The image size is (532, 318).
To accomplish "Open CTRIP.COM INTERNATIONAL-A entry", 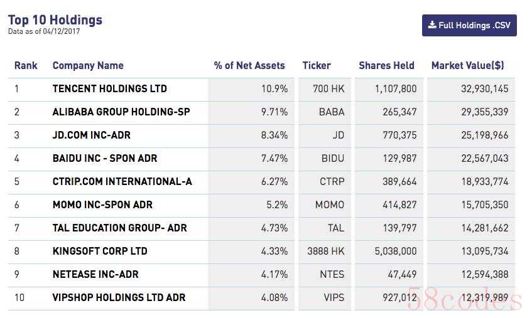I will 122,182.
